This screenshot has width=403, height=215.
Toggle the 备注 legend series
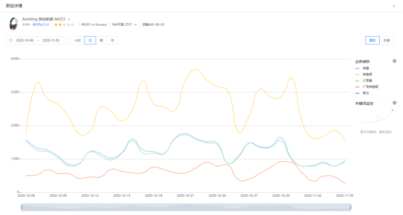pyautogui.click(x=362, y=93)
